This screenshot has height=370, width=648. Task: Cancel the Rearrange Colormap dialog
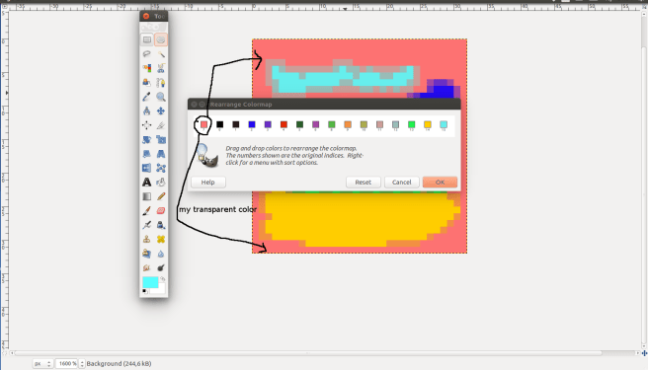[402, 183]
